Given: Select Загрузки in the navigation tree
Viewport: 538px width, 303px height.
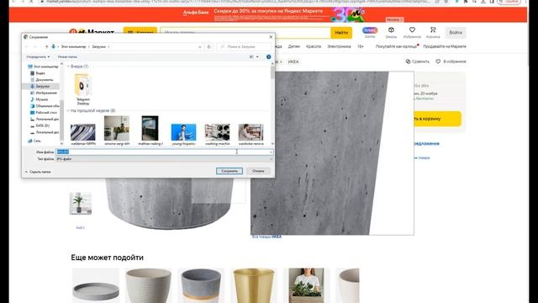Looking at the screenshot, I should (x=40, y=86).
